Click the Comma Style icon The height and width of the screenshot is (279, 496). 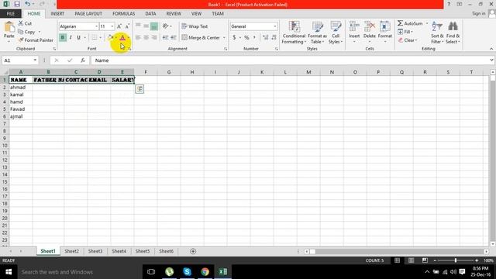254,38
